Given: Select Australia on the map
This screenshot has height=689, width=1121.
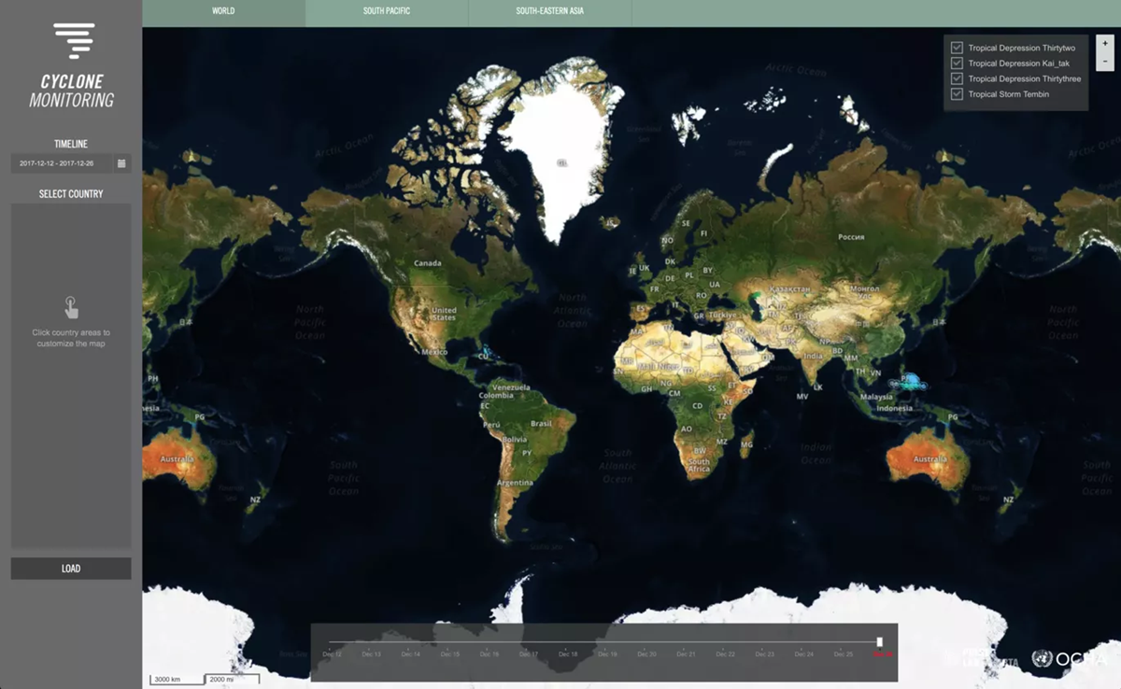Looking at the screenshot, I should point(928,460).
